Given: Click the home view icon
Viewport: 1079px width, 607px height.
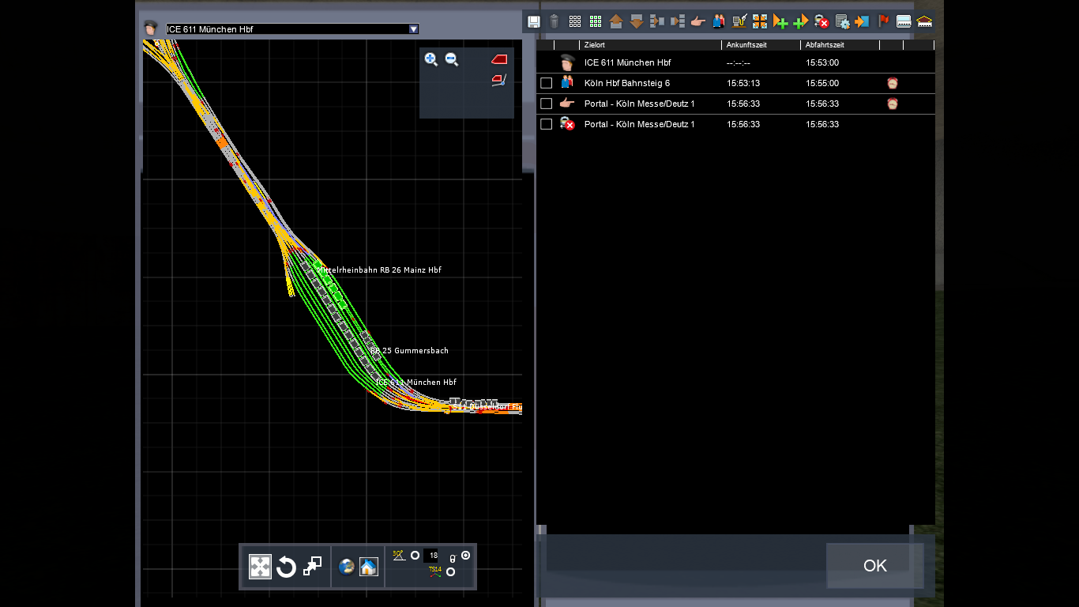Looking at the screenshot, I should [368, 567].
